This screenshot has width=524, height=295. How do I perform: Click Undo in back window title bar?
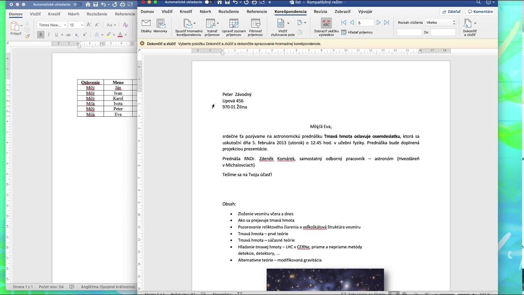point(104,5)
